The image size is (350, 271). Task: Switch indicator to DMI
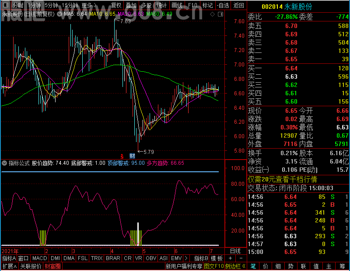pyautogui.click(x=55, y=258)
